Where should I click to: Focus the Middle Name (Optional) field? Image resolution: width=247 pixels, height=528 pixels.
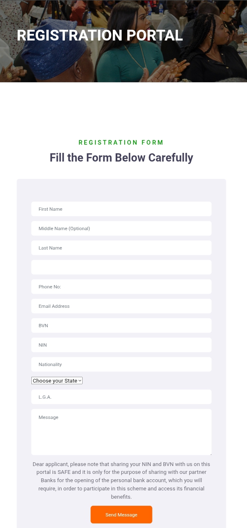pos(121,228)
